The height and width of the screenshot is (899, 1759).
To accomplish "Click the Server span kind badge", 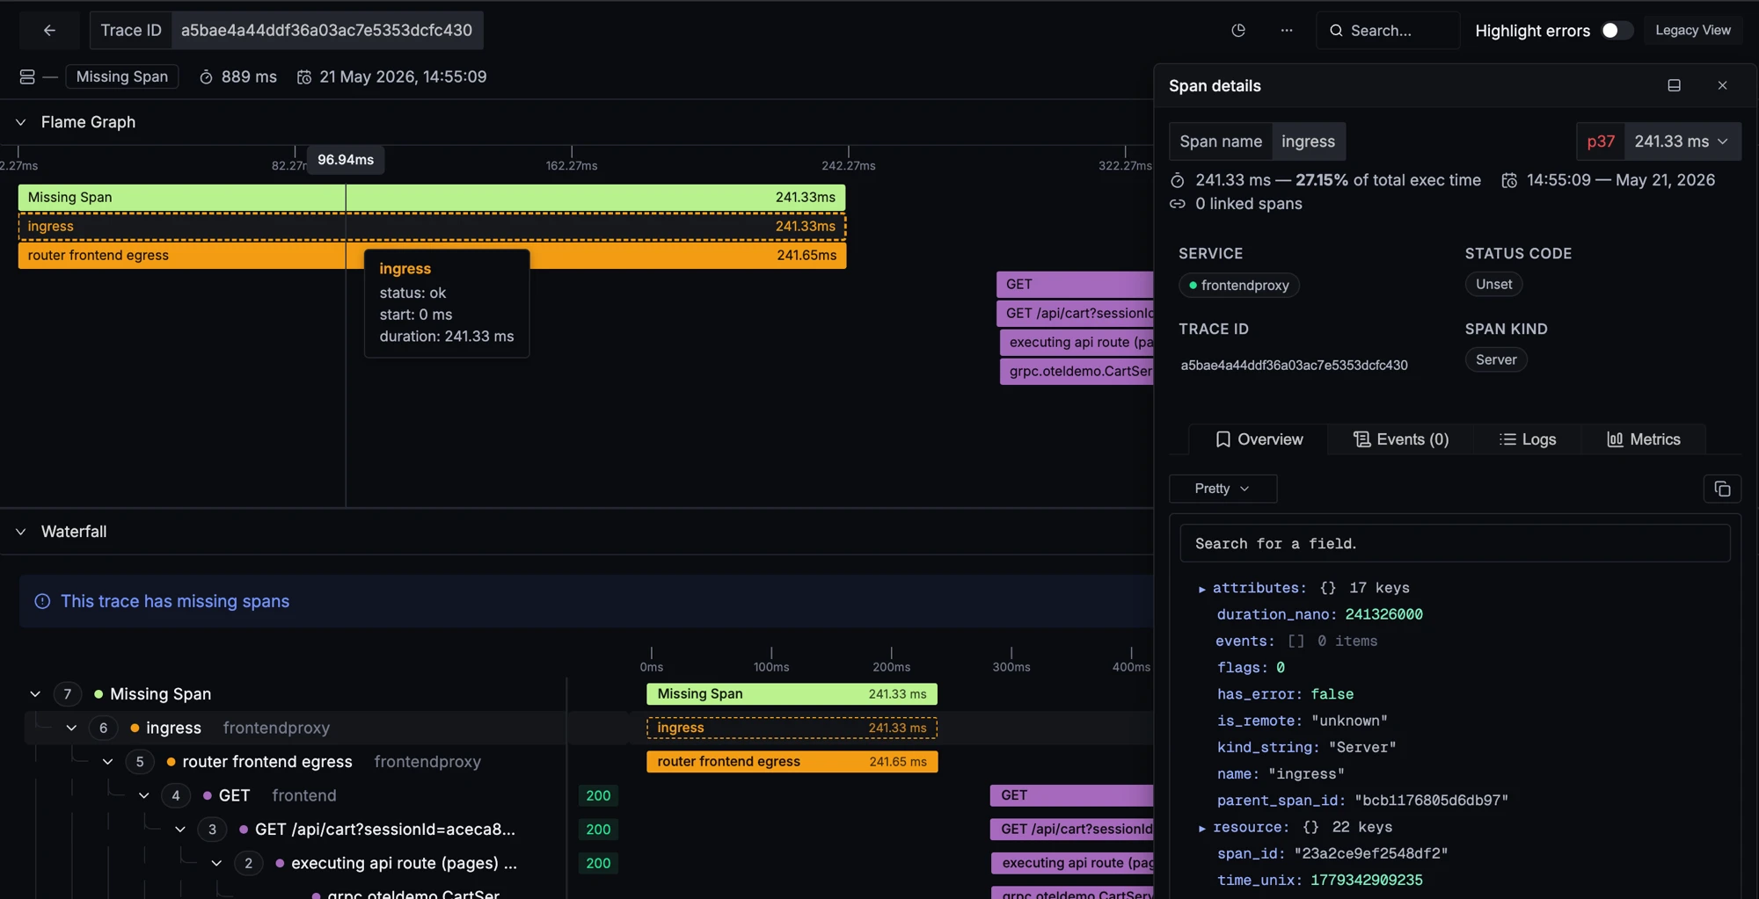I will (x=1496, y=359).
